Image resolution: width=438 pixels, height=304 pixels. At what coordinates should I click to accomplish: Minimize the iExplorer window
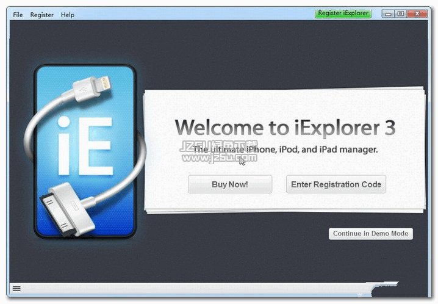pyautogui.click(x=388, y=13)
